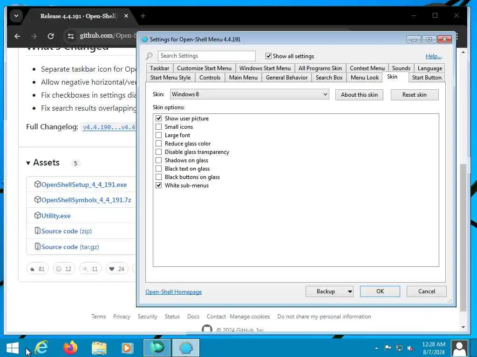The height and width of the screenshot is (357, 477).
Task: Click the thumbs up reaction with 81
Action: pos(37,269)
